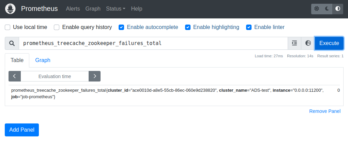Click the Resolution: 14s stat
This screenshot has width=348, height=148.
coord(300,56)
